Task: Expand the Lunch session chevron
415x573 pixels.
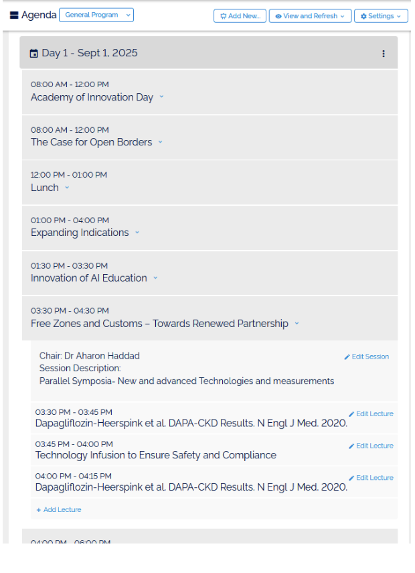Action: (x=66, y=188)
